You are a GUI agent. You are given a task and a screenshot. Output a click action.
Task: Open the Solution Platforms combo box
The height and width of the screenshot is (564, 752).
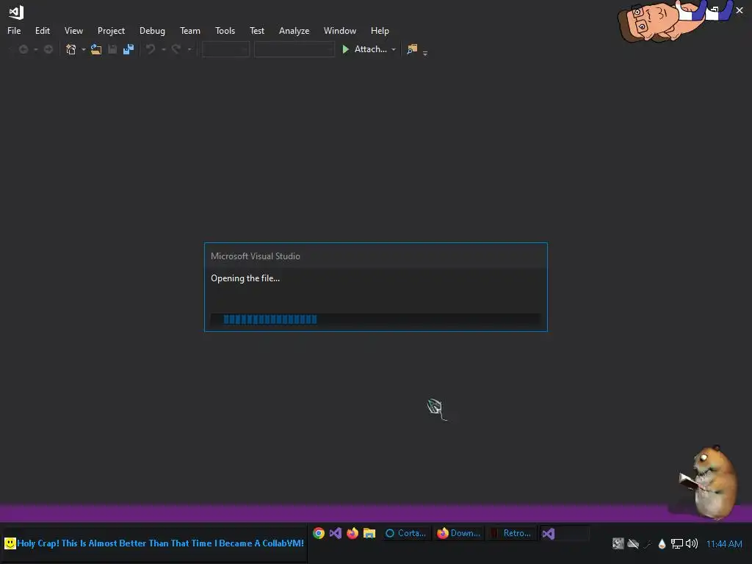294,49
